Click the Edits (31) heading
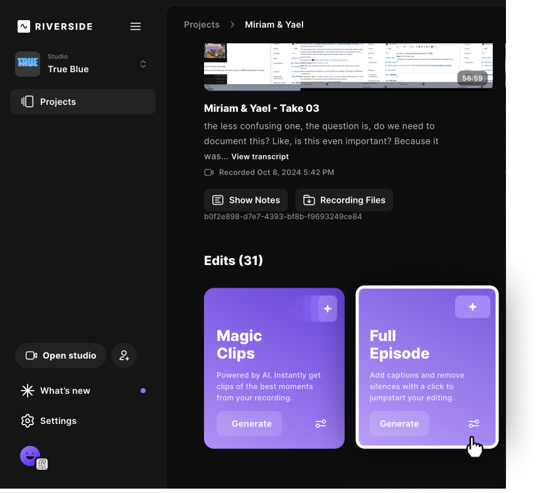Image resolution: width=543 pixels, height=493 pixels. click(234, 261)
